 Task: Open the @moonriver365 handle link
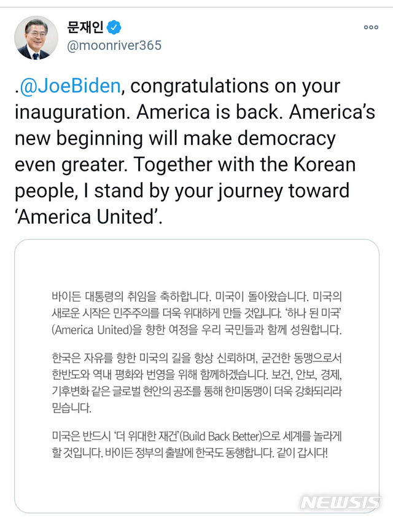click(x=114, y=46)
